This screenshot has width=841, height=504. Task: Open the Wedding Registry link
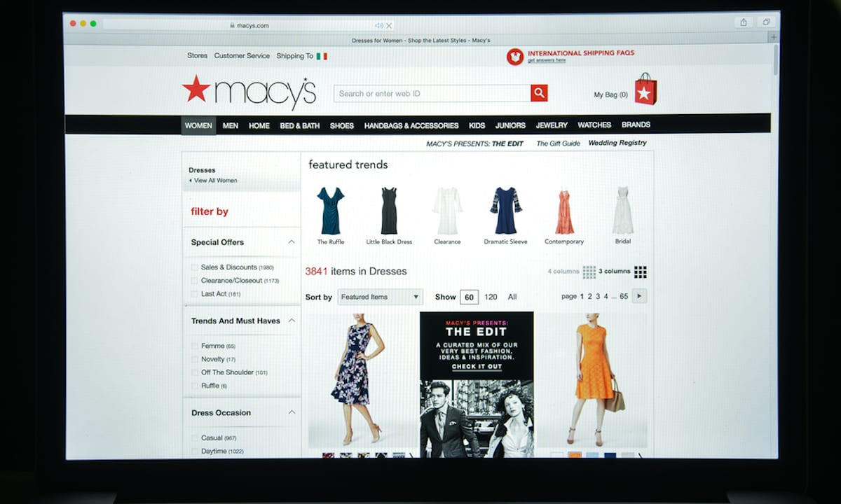(x=617, y=143)
